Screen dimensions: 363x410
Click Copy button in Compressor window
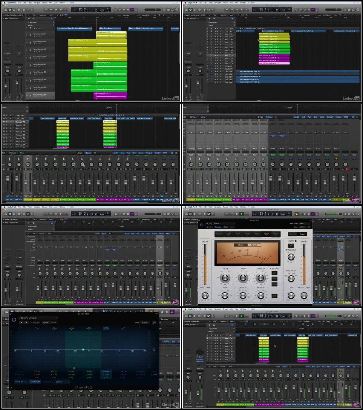pyautogui.click(x=226, y=227)
